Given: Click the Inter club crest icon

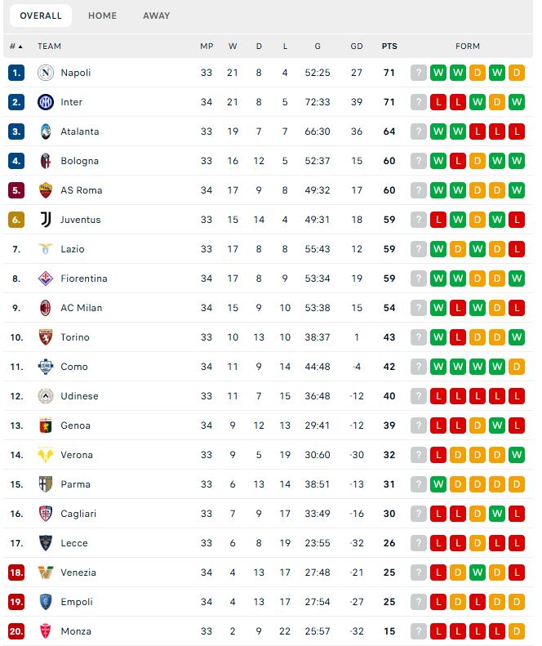Looking at the screenshot, I should (46, 102).
